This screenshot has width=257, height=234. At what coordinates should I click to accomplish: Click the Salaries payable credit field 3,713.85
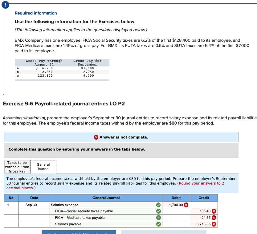(x=204, y=224)
